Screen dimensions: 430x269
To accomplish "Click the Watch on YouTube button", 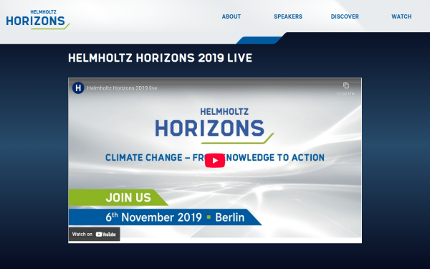I will point(94,234).
